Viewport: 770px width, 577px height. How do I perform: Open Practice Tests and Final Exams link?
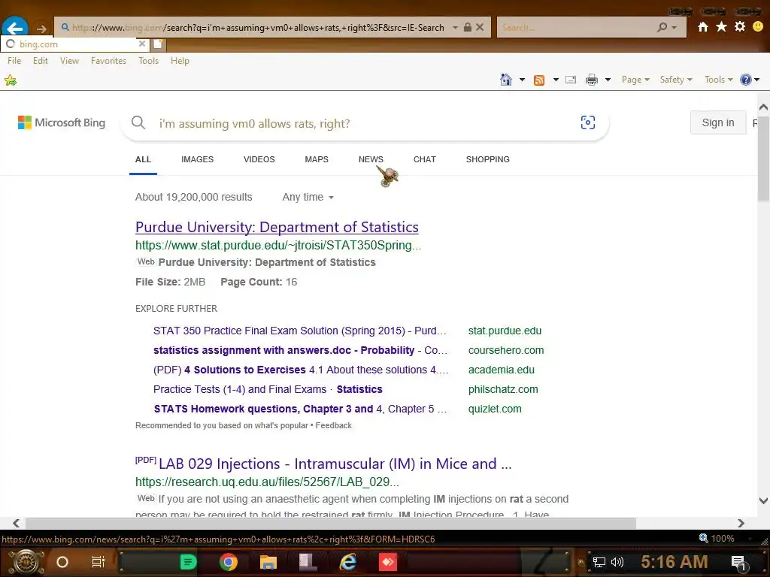[x=268, y=390]
